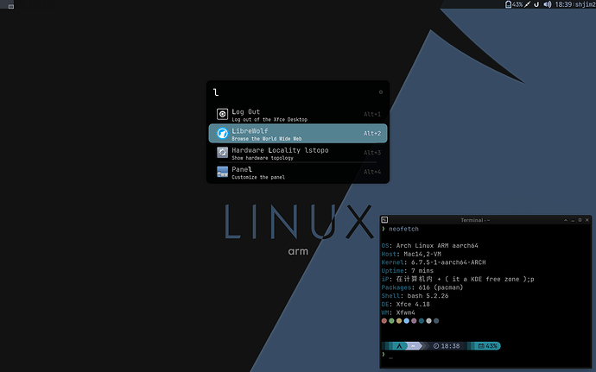The height and width of the screenshot is (372, 596).
Task: Open launcher settings via the small gear icon
Action: [380, 92]
